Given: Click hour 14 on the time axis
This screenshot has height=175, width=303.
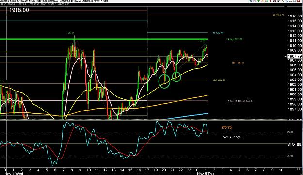Looking at the screenshot, I should click(122, 170).
